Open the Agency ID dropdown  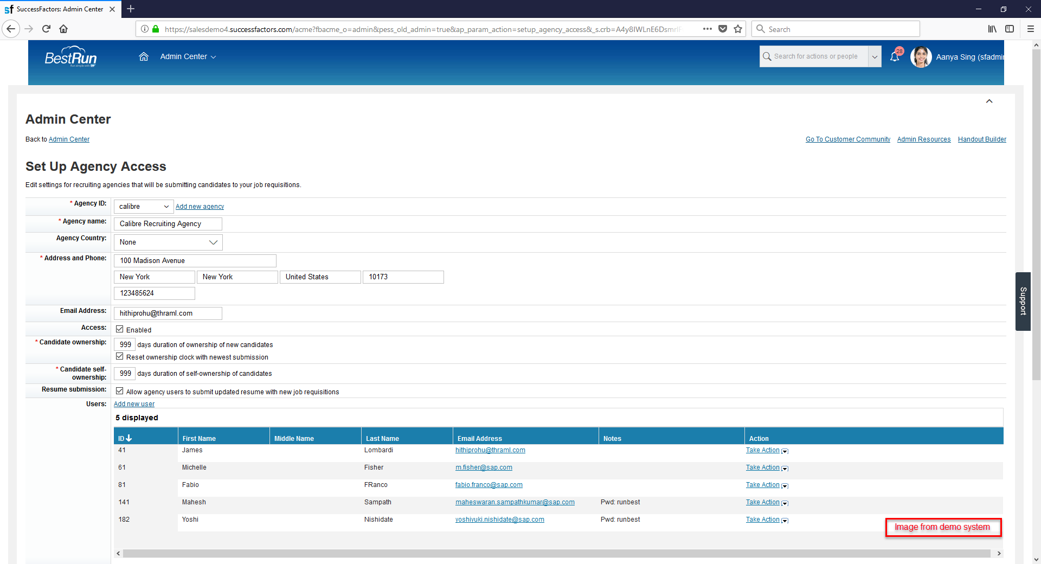(x=144, y=207)
